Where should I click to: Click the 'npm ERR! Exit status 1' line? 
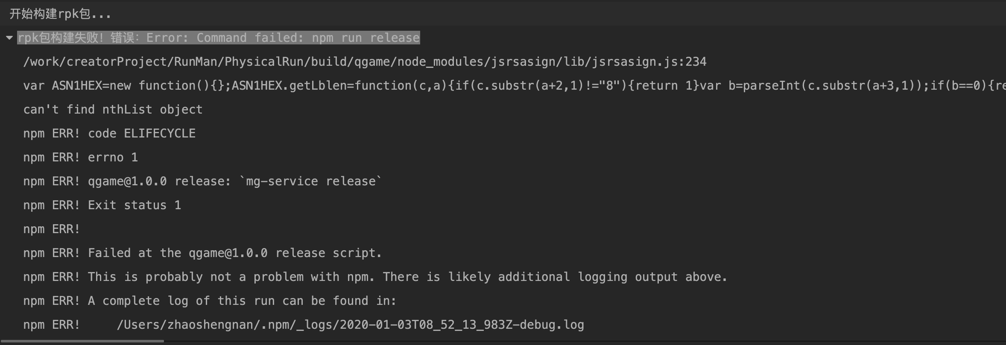(102, 205)
